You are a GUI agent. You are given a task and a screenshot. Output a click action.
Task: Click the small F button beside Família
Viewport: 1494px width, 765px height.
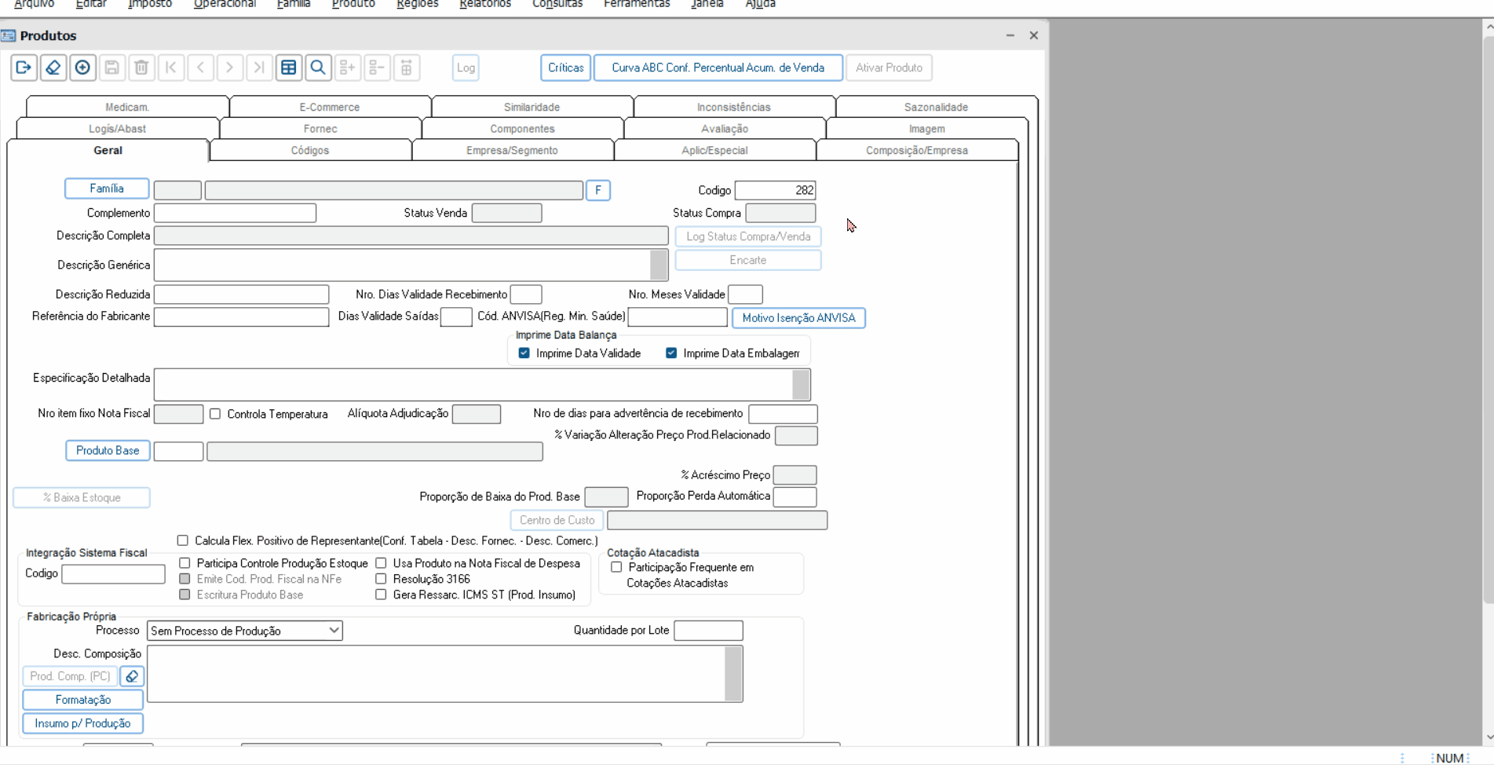click(598, 190)
